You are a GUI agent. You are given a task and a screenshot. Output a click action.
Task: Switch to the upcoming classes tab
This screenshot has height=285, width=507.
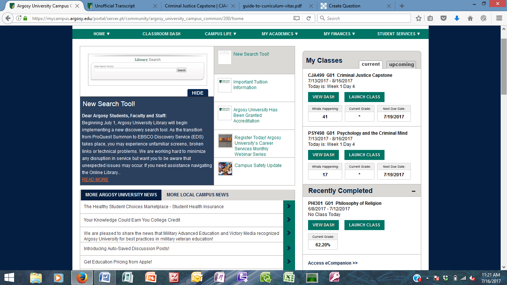[x=401, y=65]
